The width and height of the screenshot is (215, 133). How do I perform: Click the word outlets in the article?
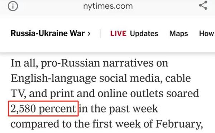point(147,93)
